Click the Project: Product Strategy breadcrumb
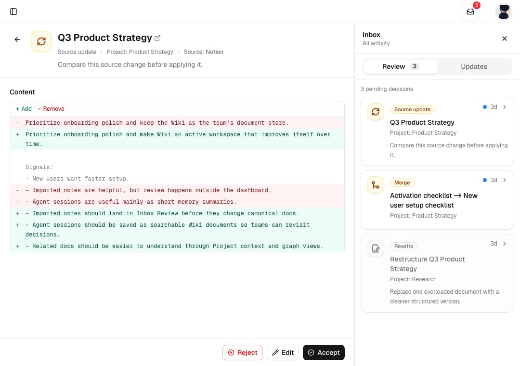The width and height of the screenshot is (520, 366). pos(140,52)
